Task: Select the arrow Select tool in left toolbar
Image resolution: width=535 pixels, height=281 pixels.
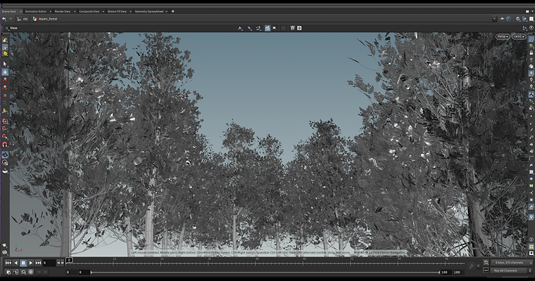Action: 5,64
